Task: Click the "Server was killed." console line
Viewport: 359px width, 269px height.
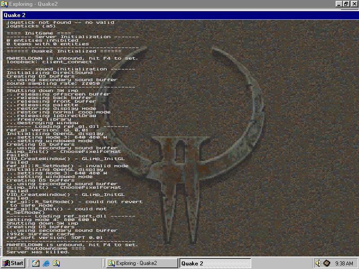Action: [38, 252]
